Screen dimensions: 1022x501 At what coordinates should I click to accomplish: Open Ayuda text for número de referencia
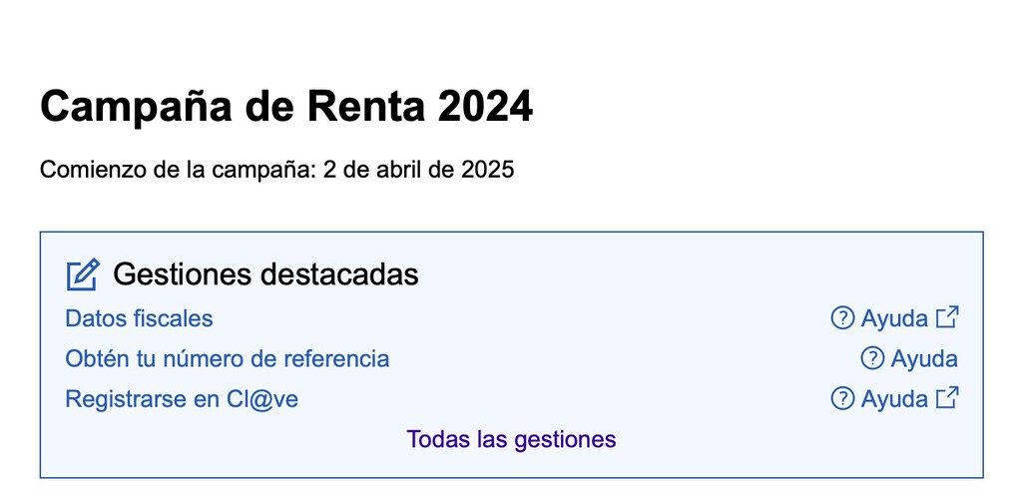(x=924, y=359)
